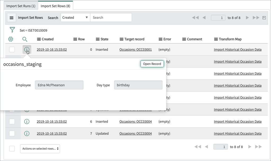Image resolution: width=271 pixels, height=161 pixels.
Task: Click the next page arrow in pagination
Action: (x=247, y=17)
